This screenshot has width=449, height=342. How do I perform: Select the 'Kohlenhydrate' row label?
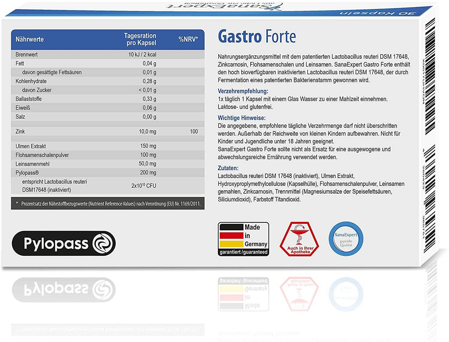tap(31, 81)
